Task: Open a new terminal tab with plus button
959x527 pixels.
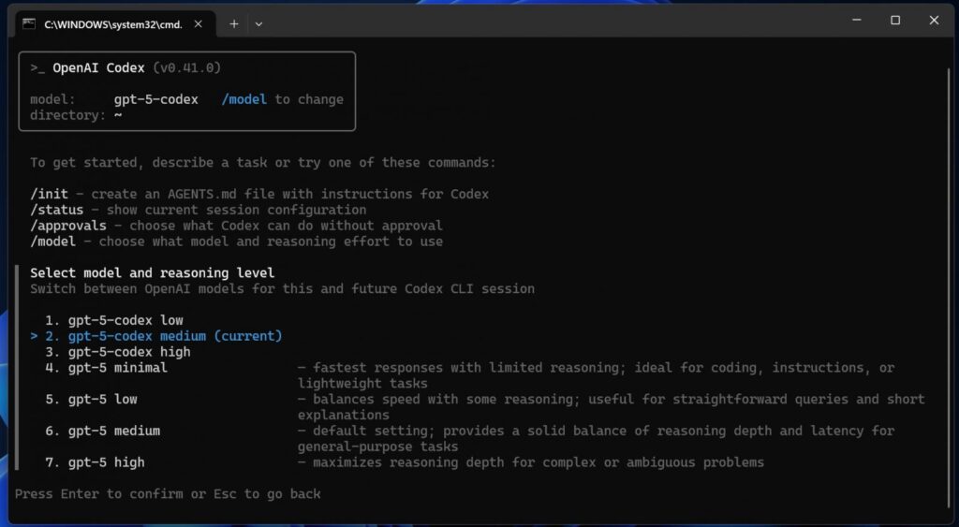Action: 234,23
